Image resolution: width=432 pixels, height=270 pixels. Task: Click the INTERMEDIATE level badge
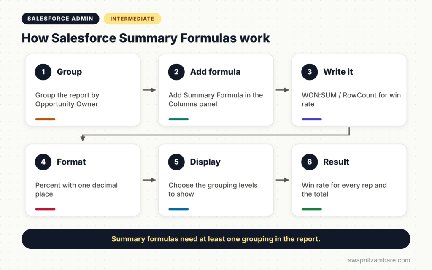(132, 19)
